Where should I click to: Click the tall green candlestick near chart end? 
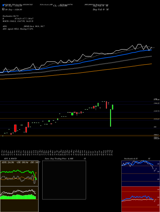coord(111,118)
